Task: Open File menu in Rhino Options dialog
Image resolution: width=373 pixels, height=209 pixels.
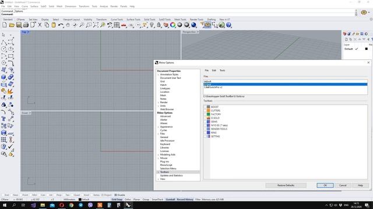Action: 206,70
